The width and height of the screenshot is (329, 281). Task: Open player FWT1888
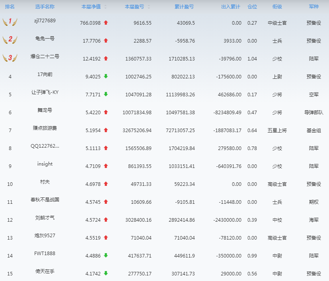[45, 253]
